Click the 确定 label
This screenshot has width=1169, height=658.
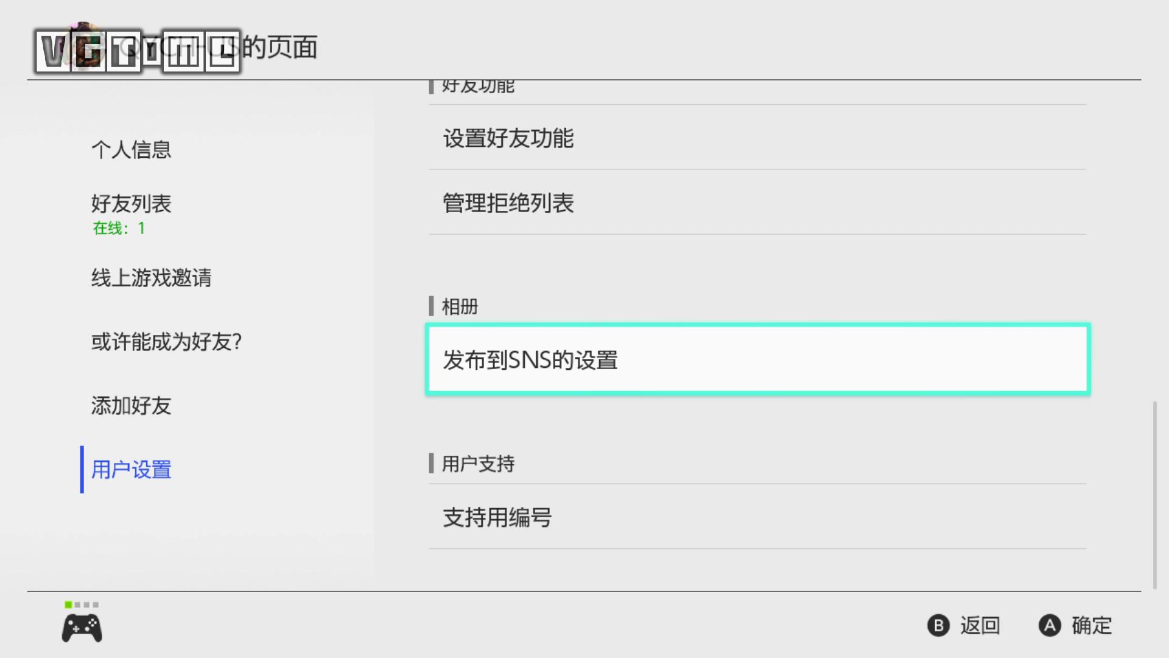pyautogui.click(x=1091, y=626)
